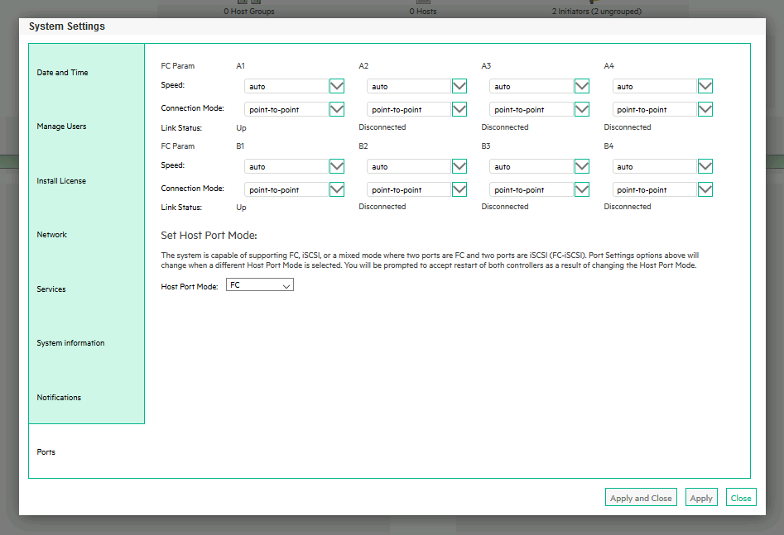The width and height of the screenshot is (784, 535).
Task: Select the Ports tab
Action: (x=86, y=451)
